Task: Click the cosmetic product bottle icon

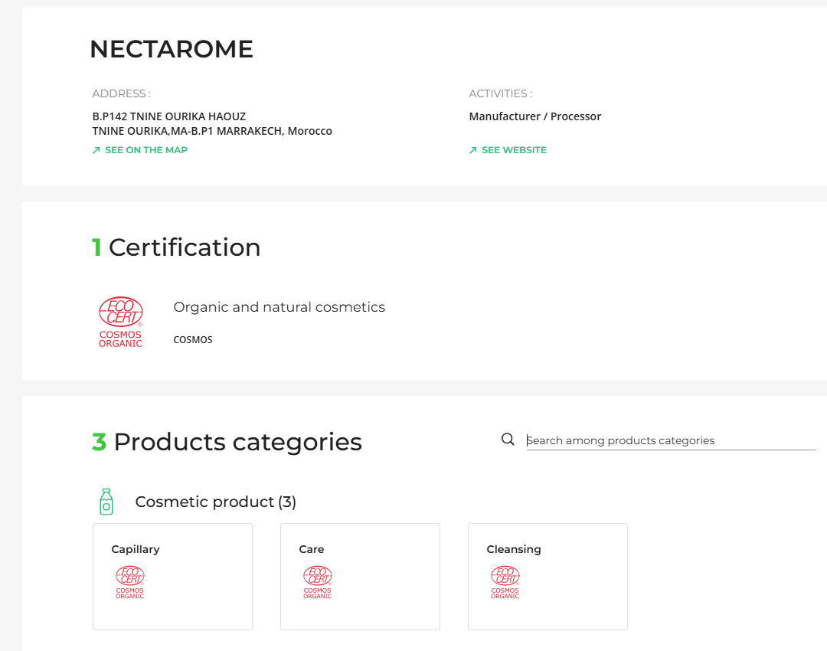Action: point(106,502)
